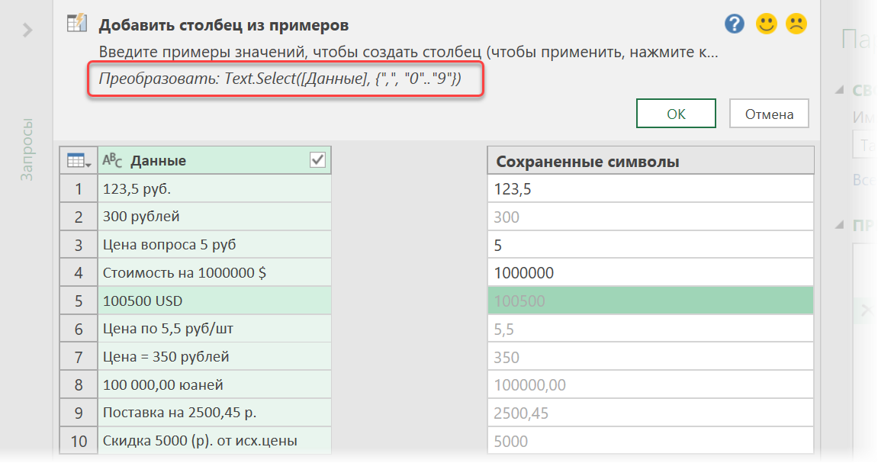The height and width of the screenshot is (463, 878).
Task: Click row number 7 header
Action: [79, 356]
